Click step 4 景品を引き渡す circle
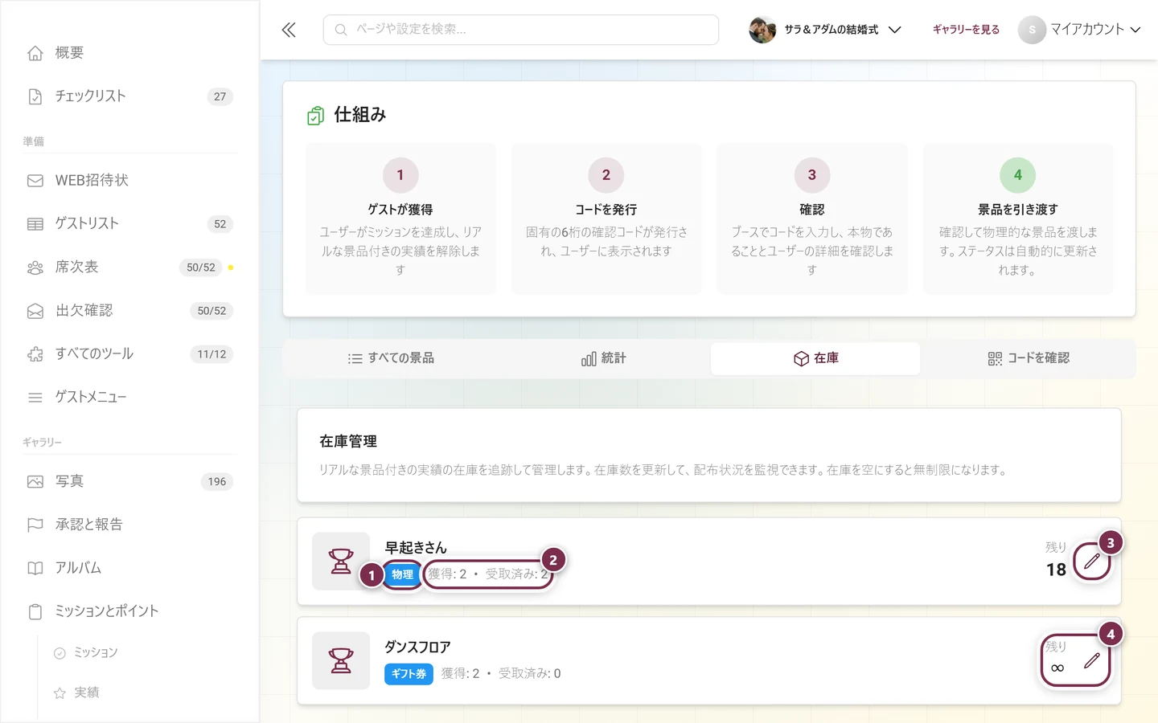Screen dimensions: 1158x723 [x=1018, y=175]
